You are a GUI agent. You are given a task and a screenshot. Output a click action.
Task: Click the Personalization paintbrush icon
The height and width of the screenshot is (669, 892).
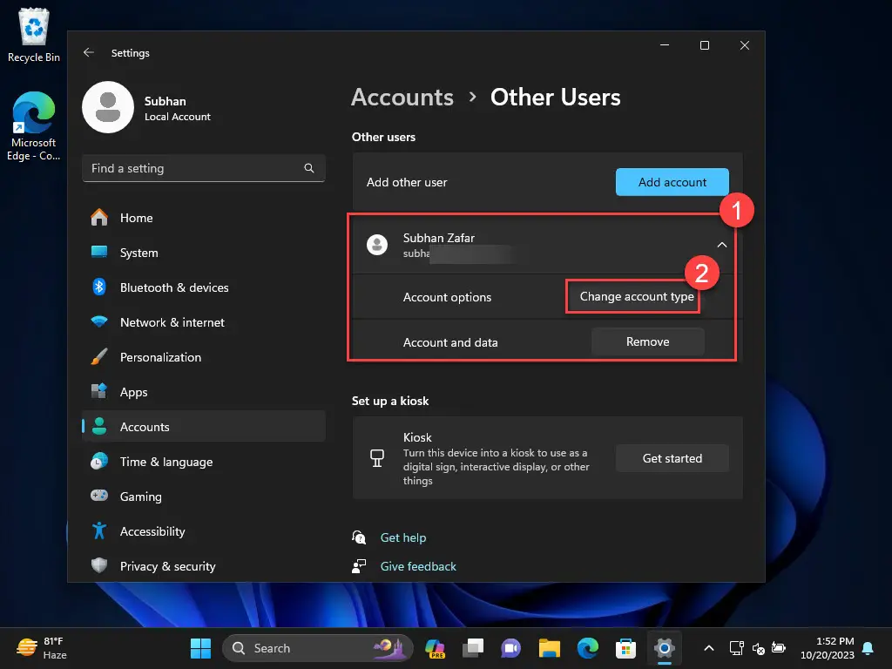[99, 356]
